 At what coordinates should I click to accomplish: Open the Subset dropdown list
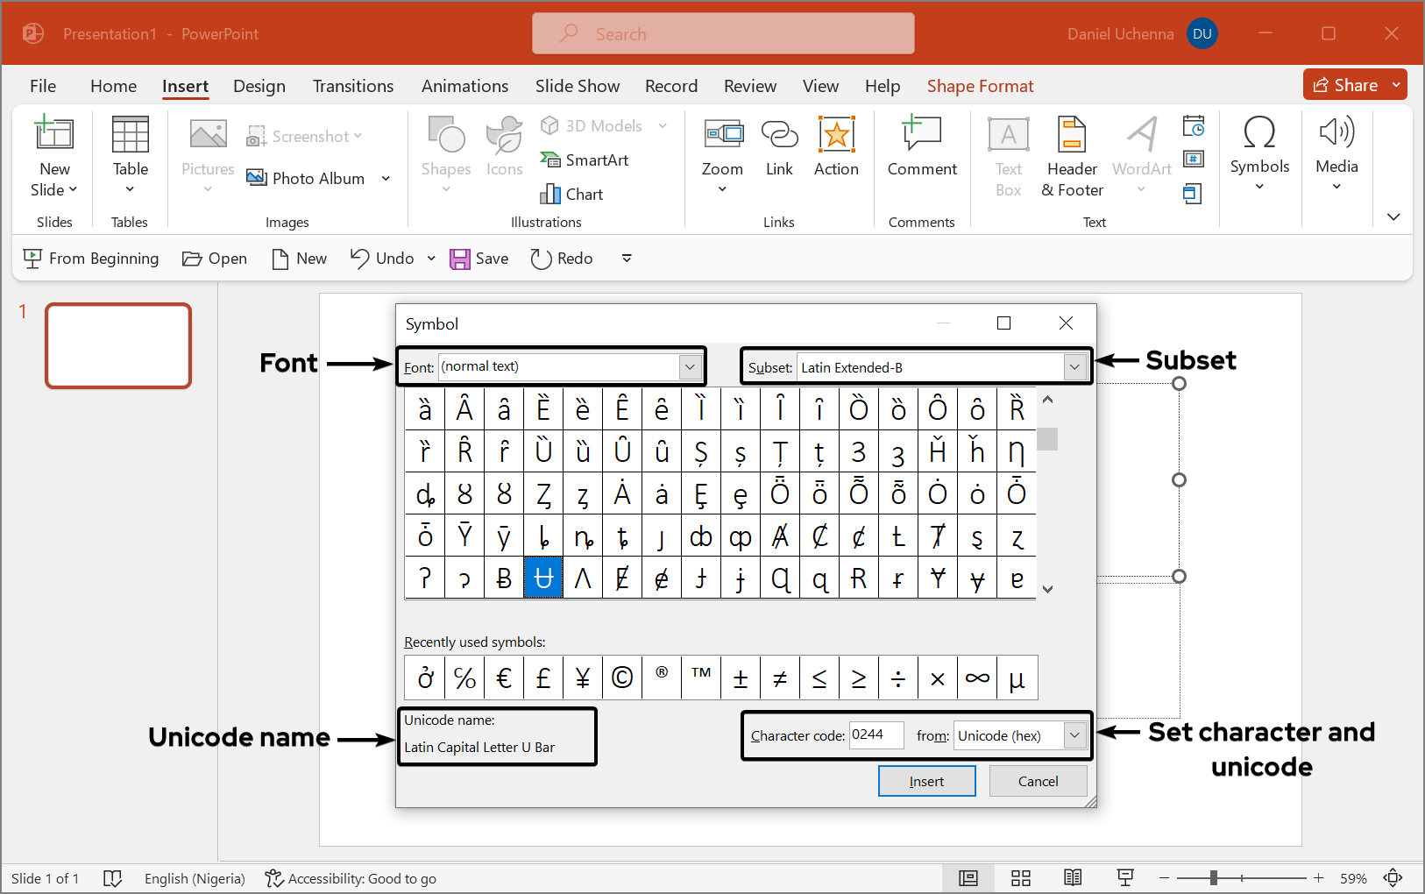pos(1074,368)
